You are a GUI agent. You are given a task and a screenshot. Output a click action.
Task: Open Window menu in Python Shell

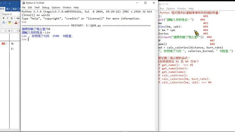click(67, 7)
